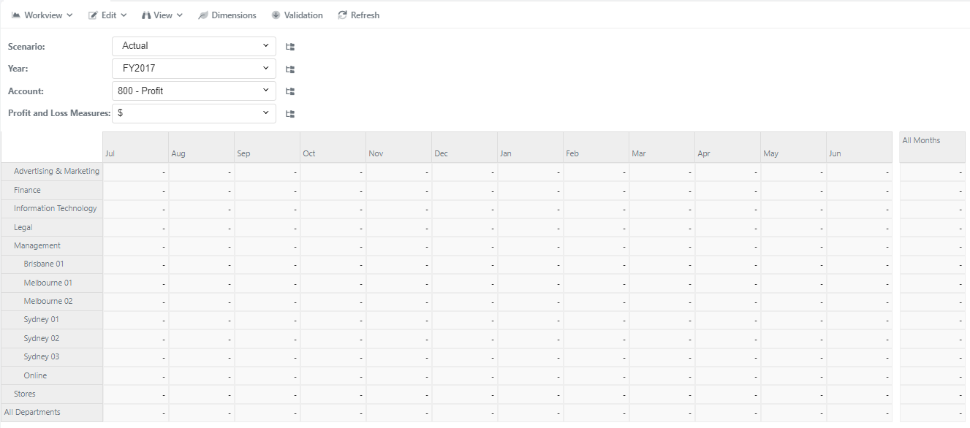The image size is (970, 428).
Task: Click the hierarchy icon beside Account dropdown
Action: coord(290,91)
